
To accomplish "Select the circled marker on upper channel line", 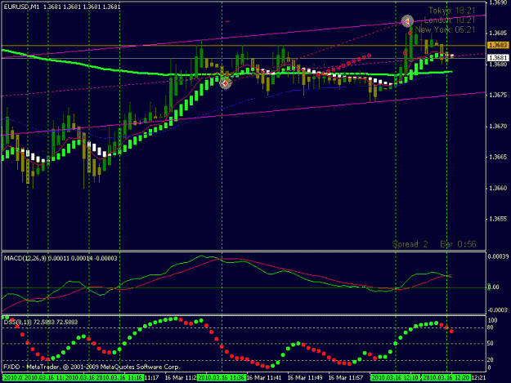I will tap(407, 21).
